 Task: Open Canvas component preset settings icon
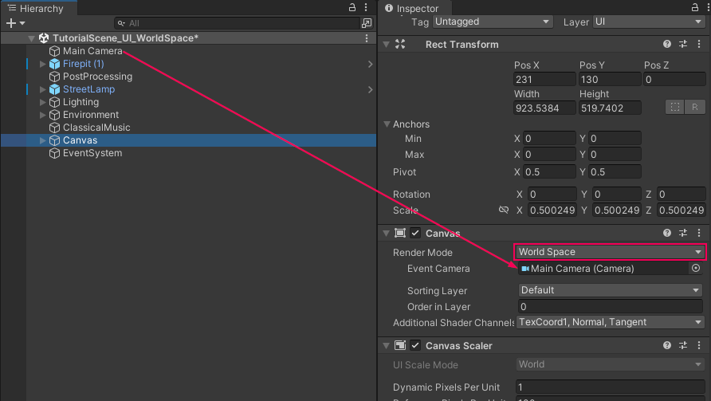tap(683, 234)
